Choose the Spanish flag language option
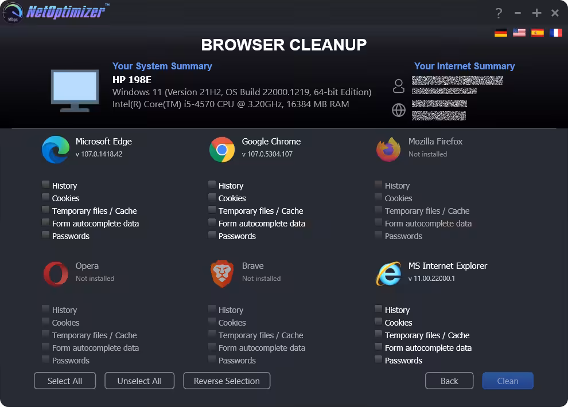568x407 pixels. [538, 33]
